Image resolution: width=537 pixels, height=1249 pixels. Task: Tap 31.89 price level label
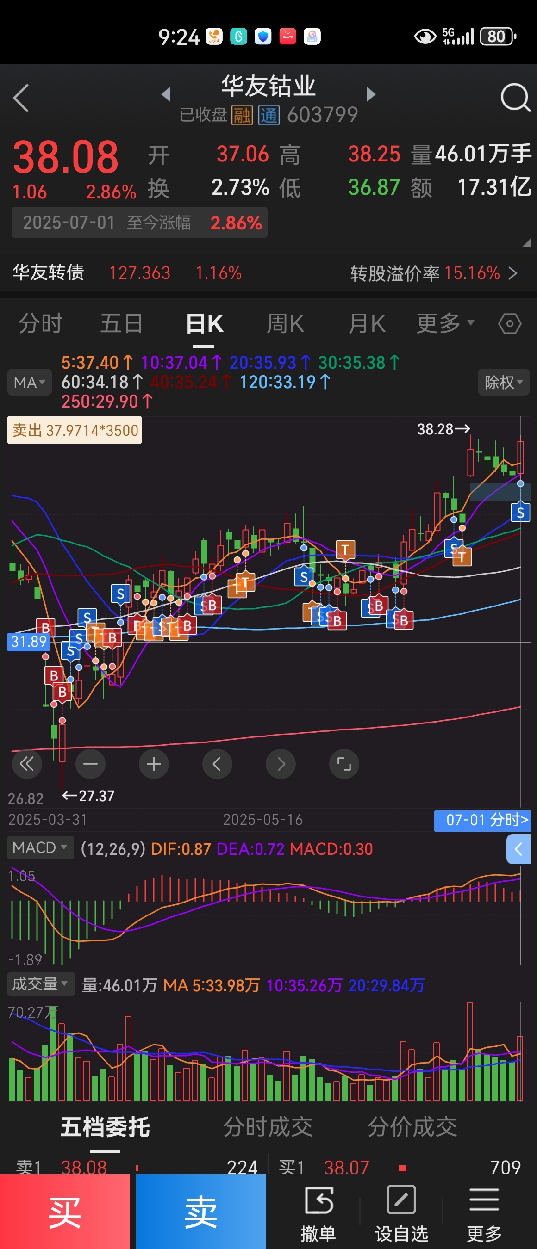(x=29, y=642)
